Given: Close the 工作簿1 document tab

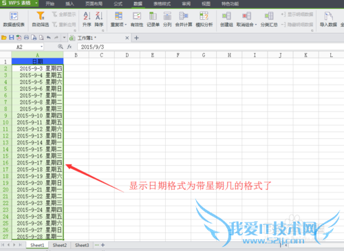Looking at the screenshot, I should coord(127,38).
